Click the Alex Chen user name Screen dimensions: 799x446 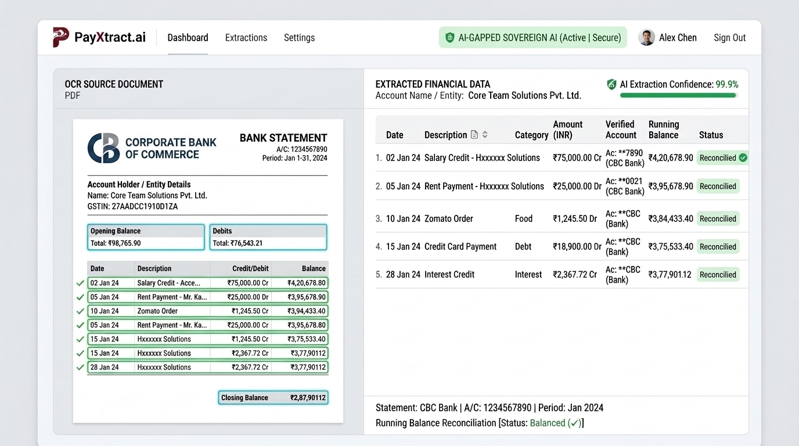(678, 38)
